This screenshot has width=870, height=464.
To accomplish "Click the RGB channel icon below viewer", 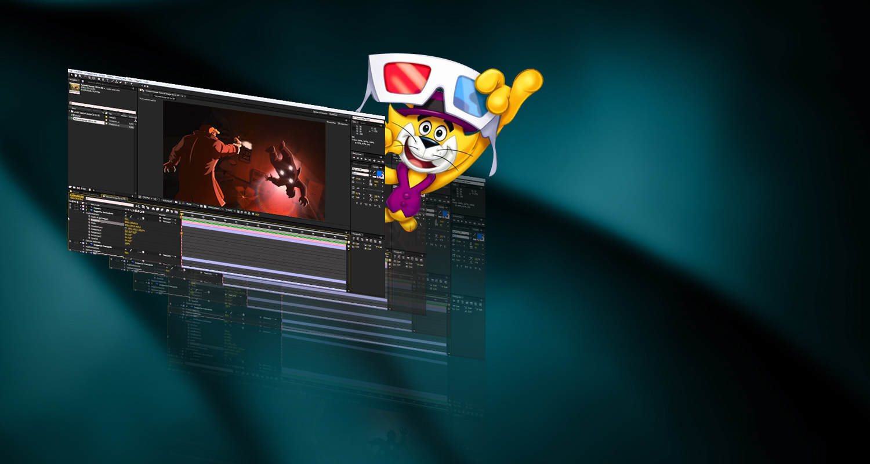I will pos(183,203).
